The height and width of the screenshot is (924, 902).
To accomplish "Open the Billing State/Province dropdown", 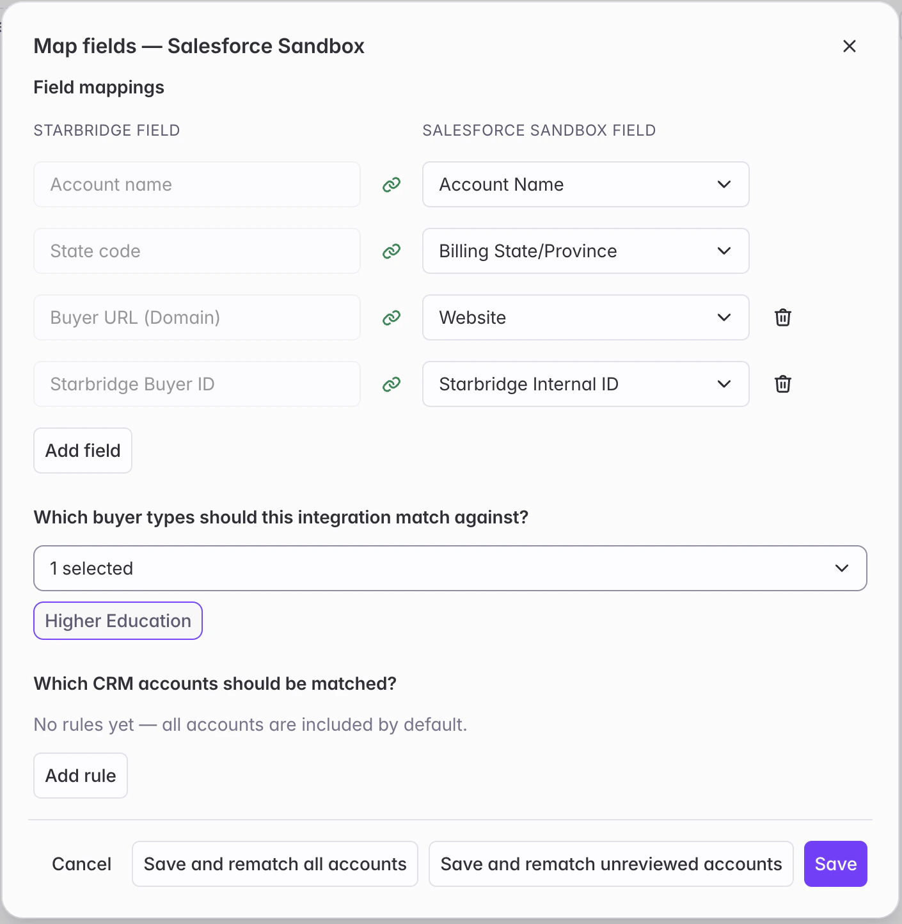I will [x=586, y=251].
